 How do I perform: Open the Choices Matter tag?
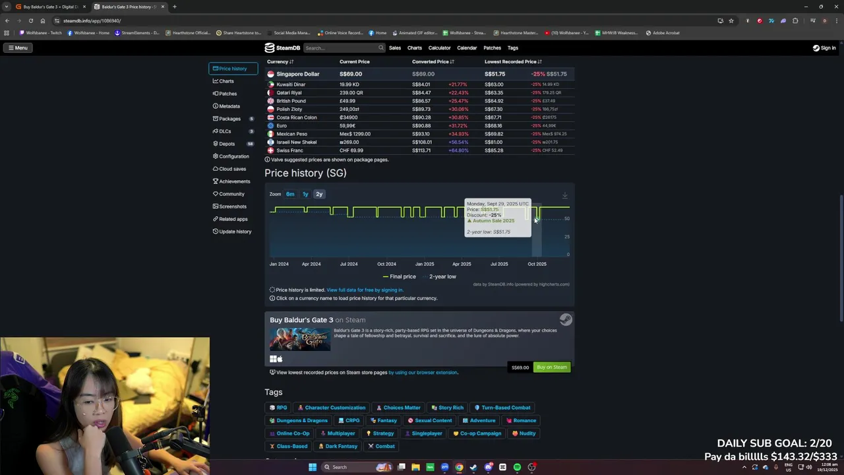point(398,408)
